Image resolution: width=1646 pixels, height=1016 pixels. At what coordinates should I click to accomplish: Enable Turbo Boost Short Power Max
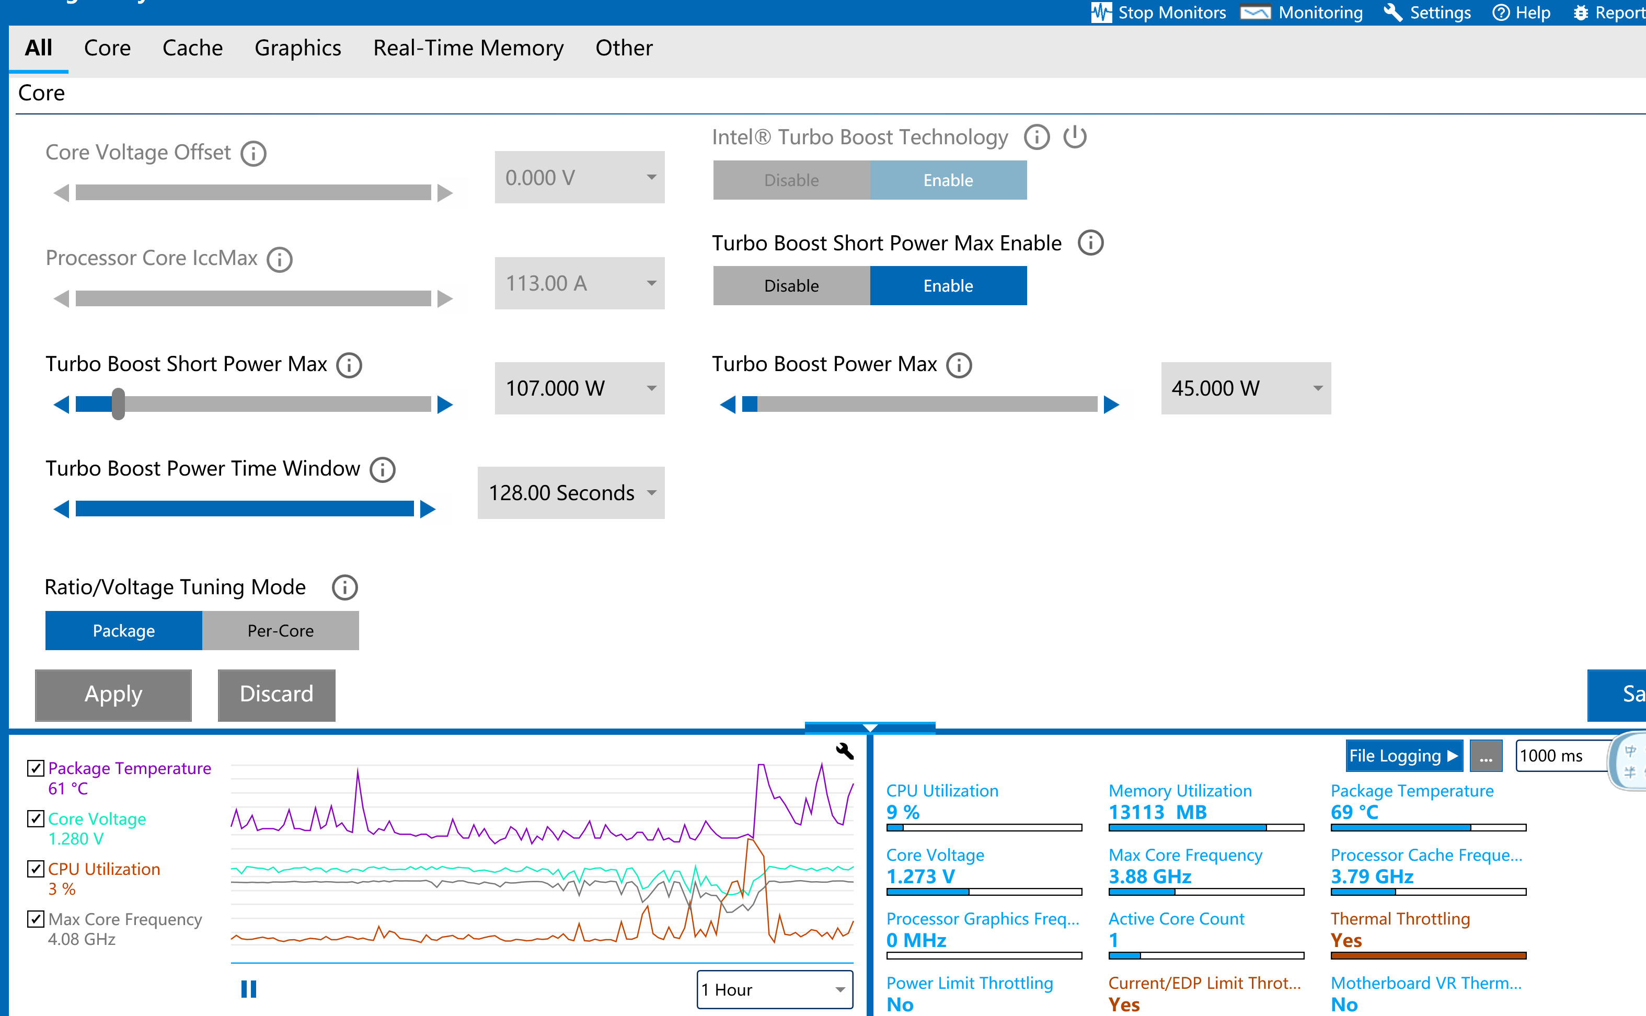pyautogui.click(x=948, y=285)
